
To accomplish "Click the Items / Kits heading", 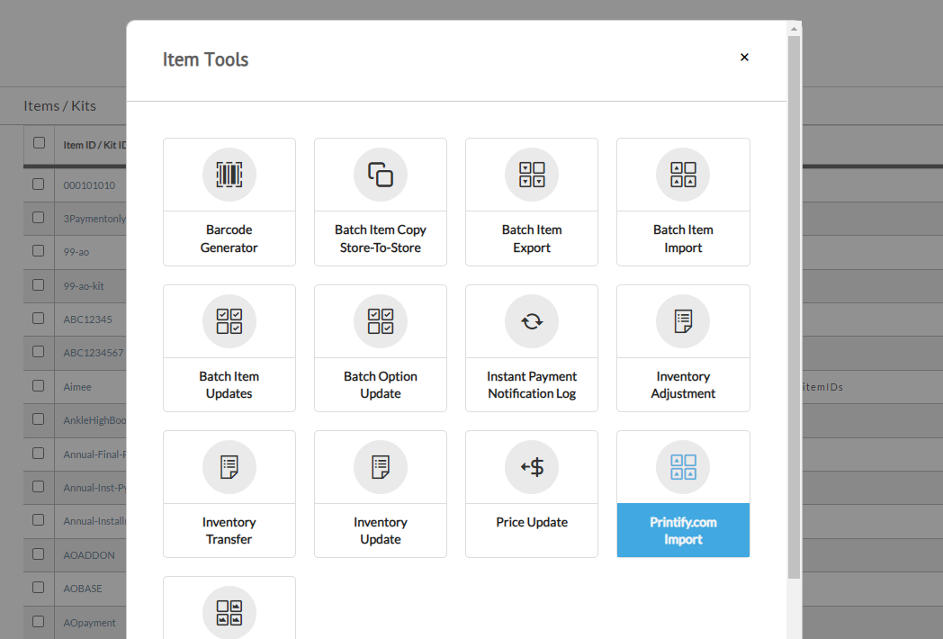I will coord(59,106).
